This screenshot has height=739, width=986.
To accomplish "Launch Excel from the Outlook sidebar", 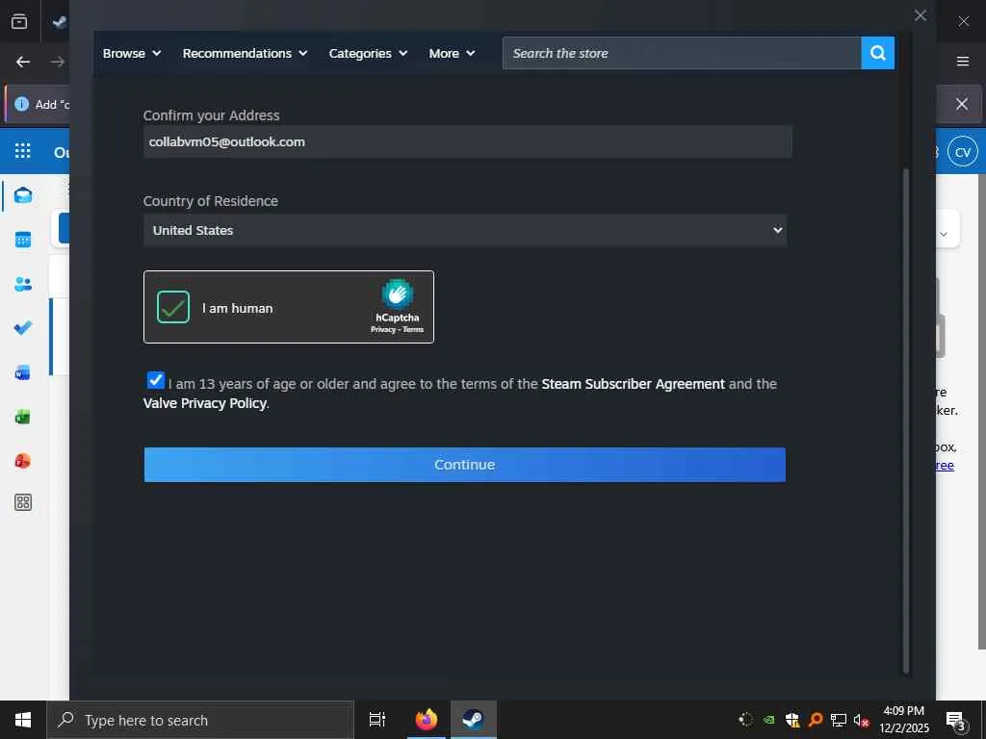I will pos(23,417).
